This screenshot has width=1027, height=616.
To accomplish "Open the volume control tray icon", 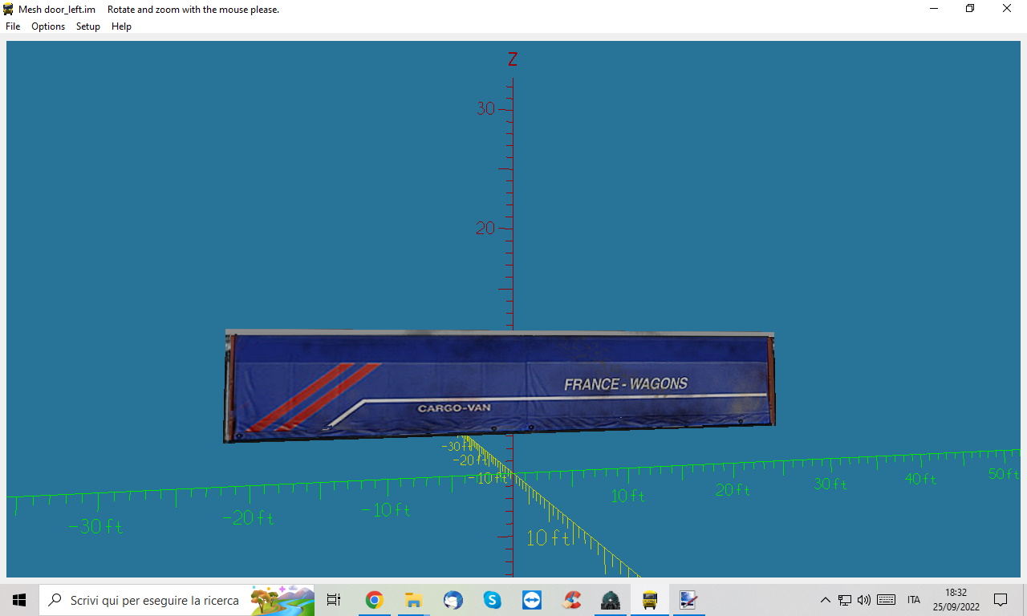I will coord(864,600).
